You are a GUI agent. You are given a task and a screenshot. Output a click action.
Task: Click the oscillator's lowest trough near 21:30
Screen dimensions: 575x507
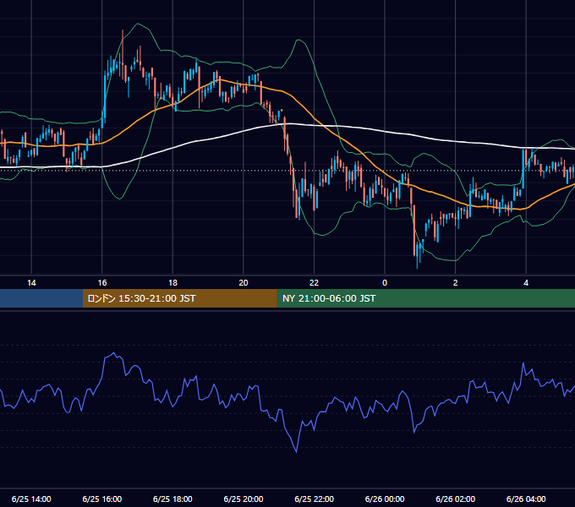tap(296, 452)
